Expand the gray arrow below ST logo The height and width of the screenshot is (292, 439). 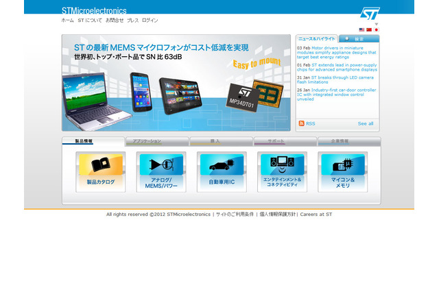(x=377, y=24)
